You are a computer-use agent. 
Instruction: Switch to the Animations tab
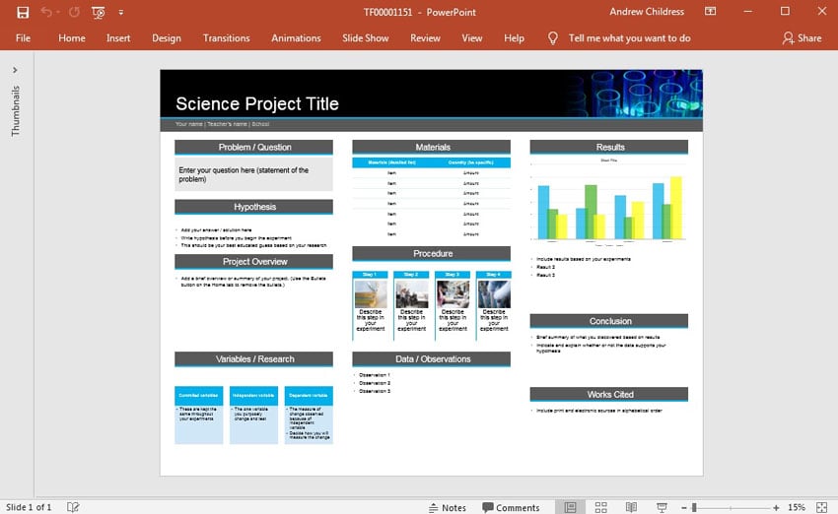[296, 38]
